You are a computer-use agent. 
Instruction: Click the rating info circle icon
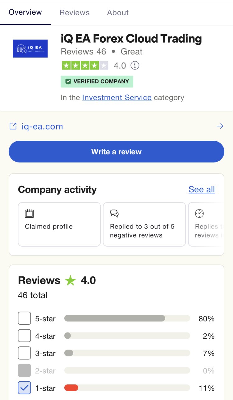[135, 66]
